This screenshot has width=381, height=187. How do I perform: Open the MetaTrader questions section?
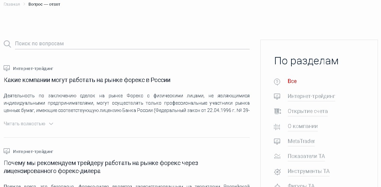click(301, 141)
